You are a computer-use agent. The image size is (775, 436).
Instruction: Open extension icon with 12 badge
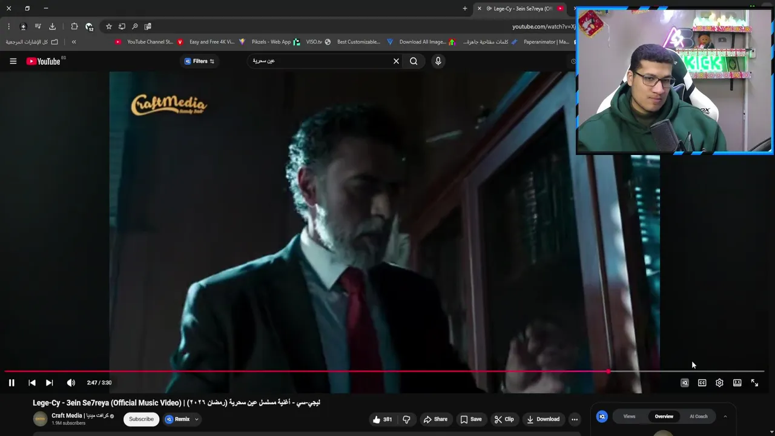coord(90,27)
